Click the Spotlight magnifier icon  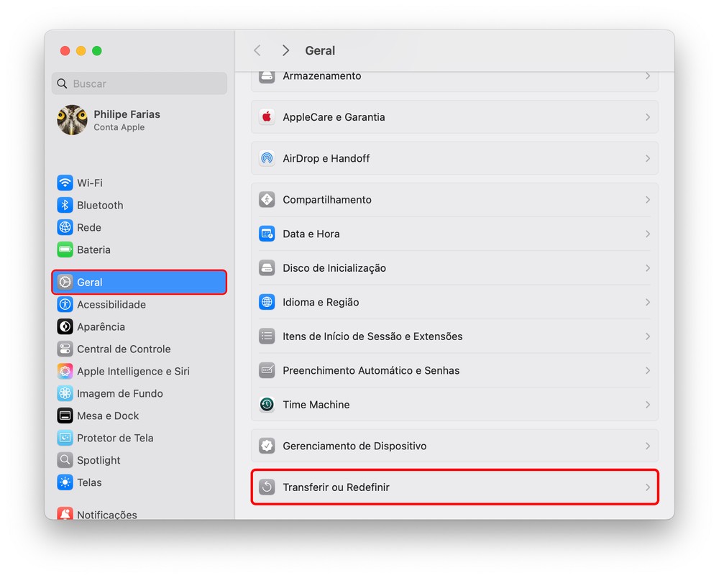pyautogui.click(x=65, y=460)
